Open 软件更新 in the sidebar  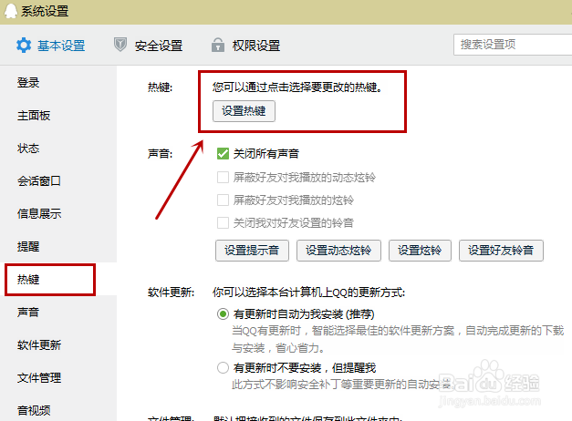[x=39, y=344]
